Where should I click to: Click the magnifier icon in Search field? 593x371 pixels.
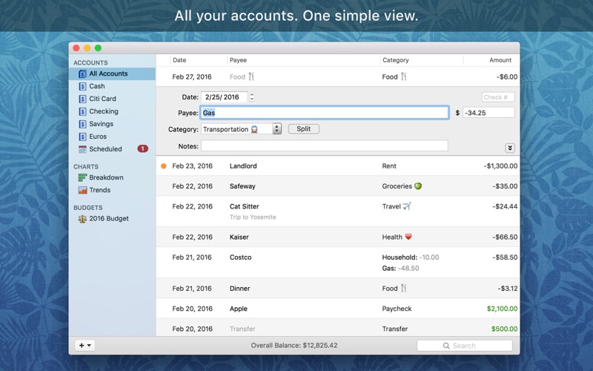pos(446,346)
